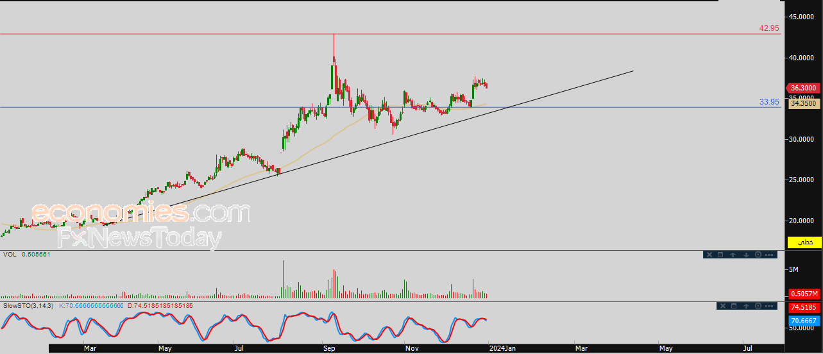823x354 pixels.
Task: Click the SlowSTO(3,14,3) indicator label
Action: pos(28,306)
